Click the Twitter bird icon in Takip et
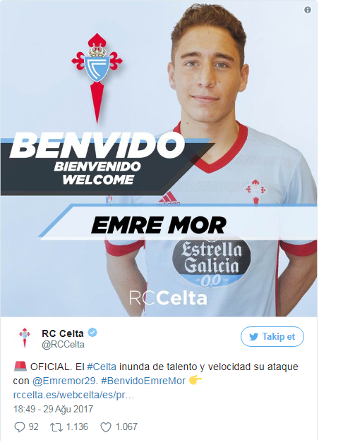Image resolution: width=343 pixels, height=442 pixels. tap(254, 336)
